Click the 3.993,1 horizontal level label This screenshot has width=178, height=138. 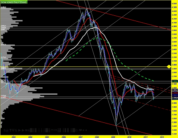[3, 26]
